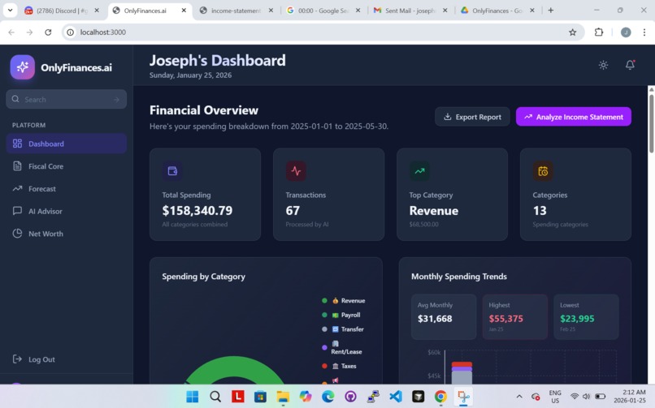Click the Dashboard grid icon in sidebar

coord(17,144)
